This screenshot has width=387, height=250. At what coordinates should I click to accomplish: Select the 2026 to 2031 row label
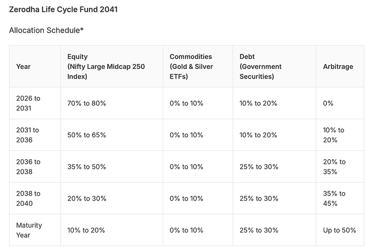click(28, 103)
